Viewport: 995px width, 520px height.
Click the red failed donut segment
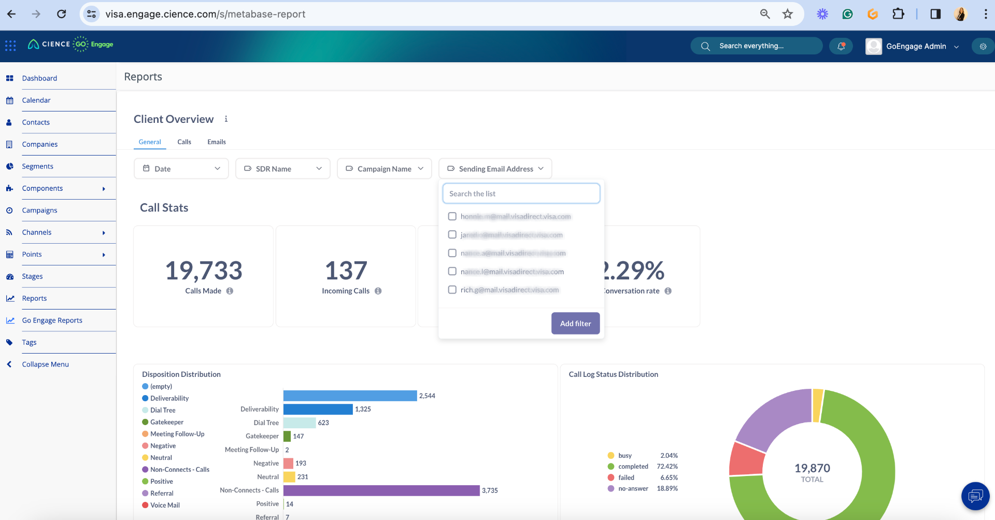point(746,459)
